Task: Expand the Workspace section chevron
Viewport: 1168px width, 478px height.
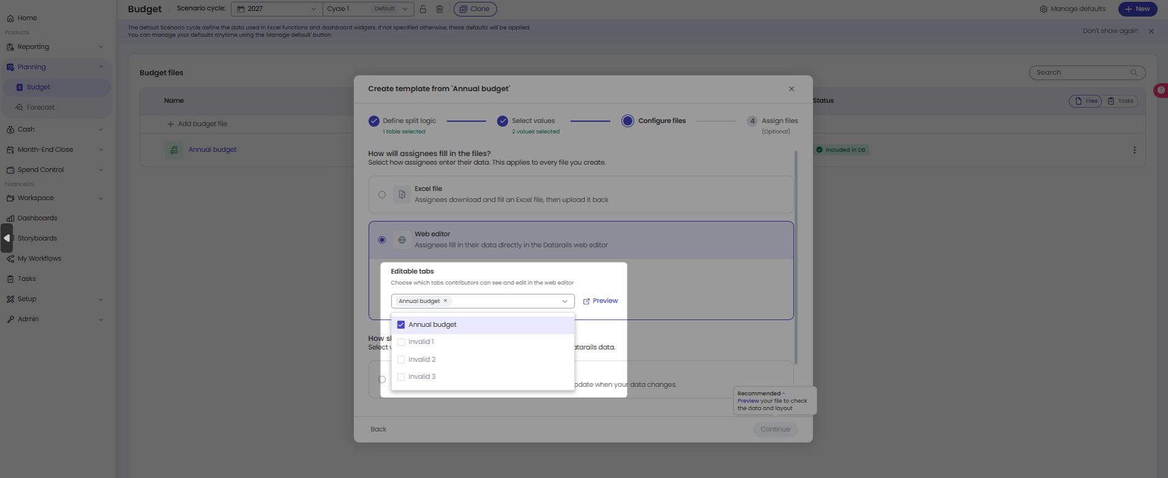Action: tap(101, 198)
